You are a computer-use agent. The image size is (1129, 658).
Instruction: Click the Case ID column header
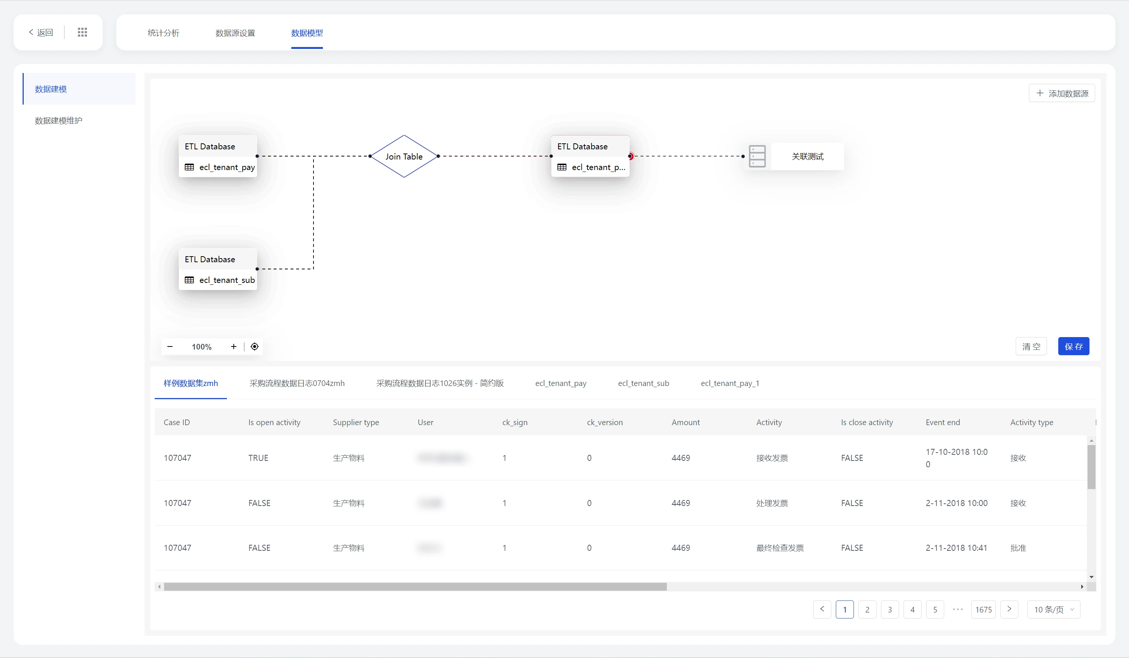177,422
